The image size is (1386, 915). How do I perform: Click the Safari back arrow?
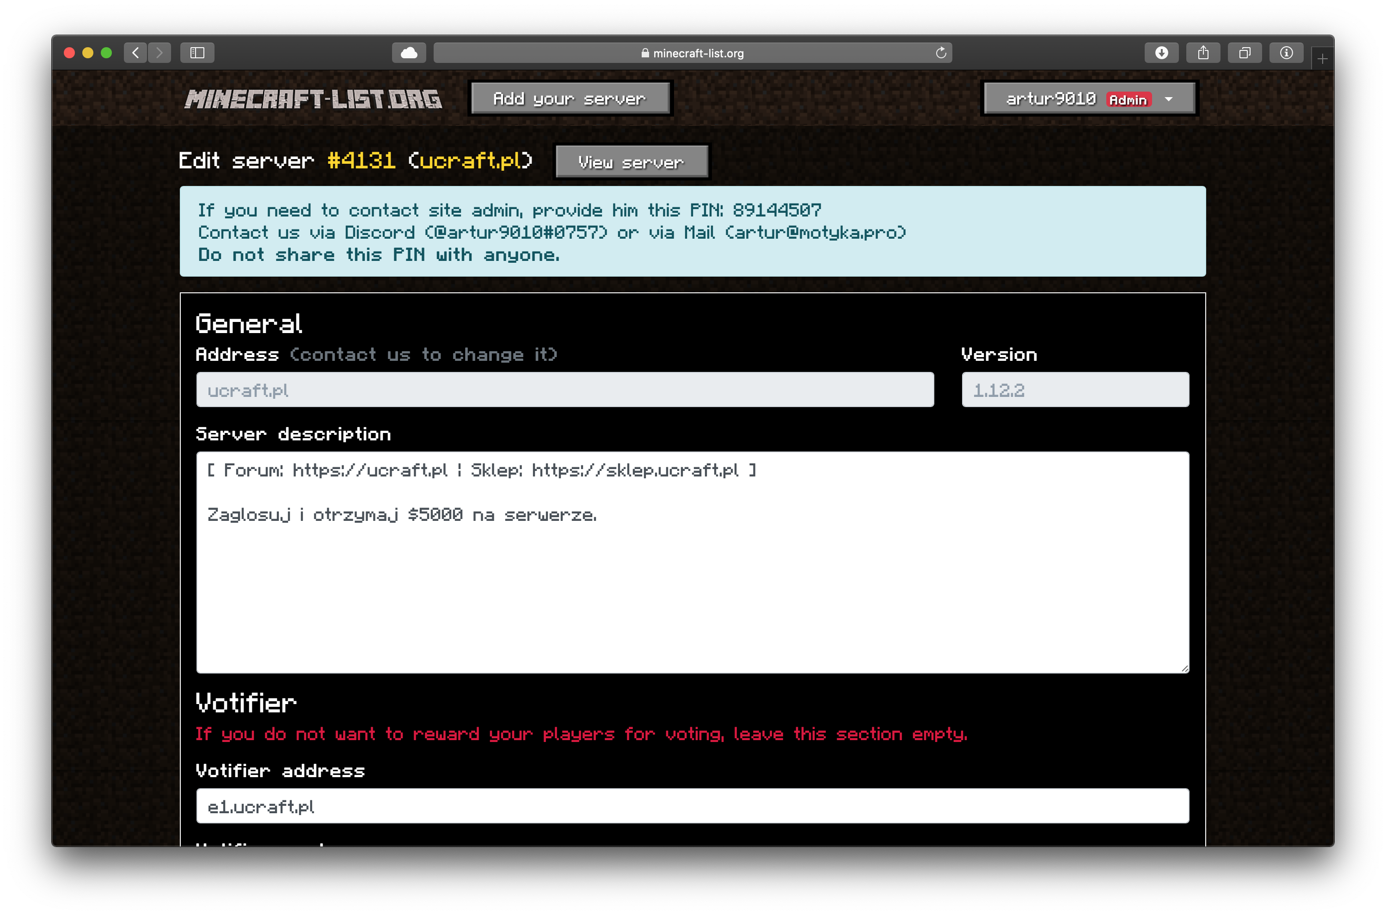135,53
